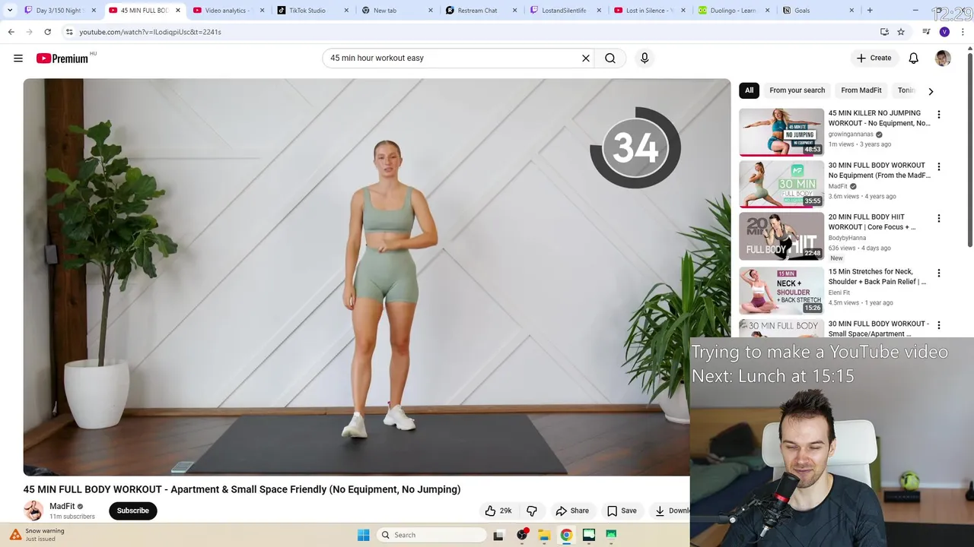The width and height of the screenshot is (974, 547).
Task: Open options for 30 MIN No Equipment video
Action: pos(939,166)
